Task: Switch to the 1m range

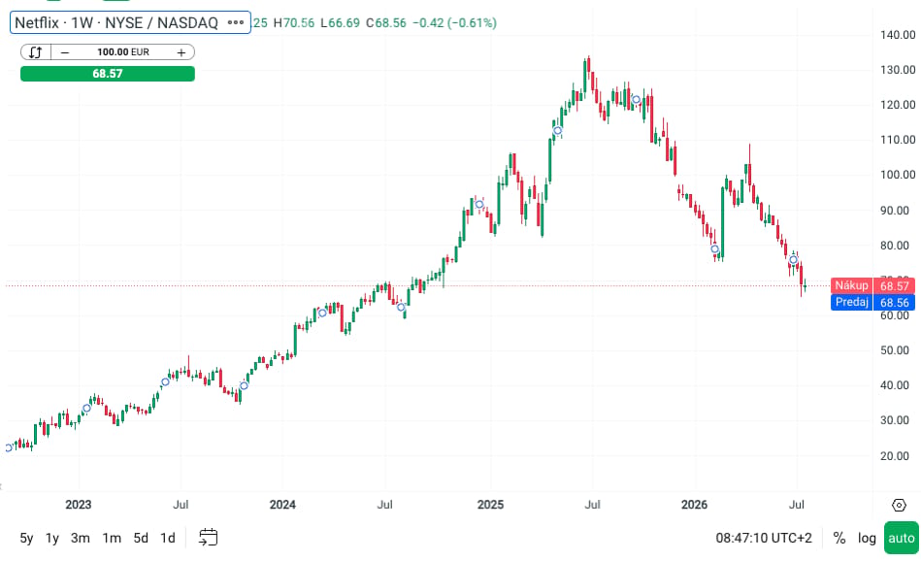Action: click(x=112, y=538)
